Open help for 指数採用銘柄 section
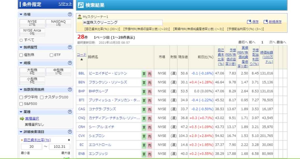Image resolution: width=300 pixels, height=159 pixels. click(x=70, y=89)
